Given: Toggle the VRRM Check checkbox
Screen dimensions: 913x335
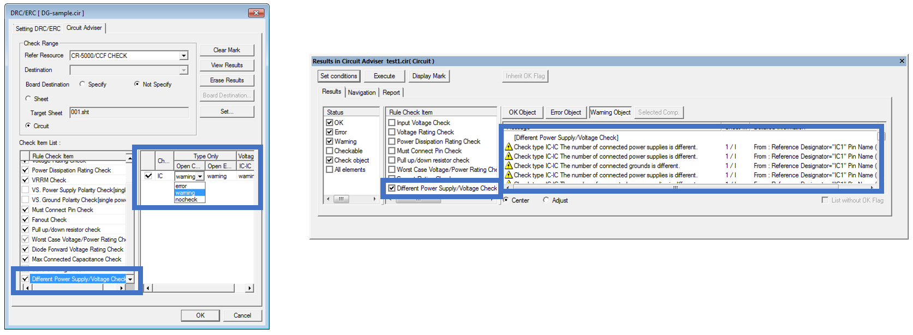Looking at the screenshot, I should coord(25,180).
